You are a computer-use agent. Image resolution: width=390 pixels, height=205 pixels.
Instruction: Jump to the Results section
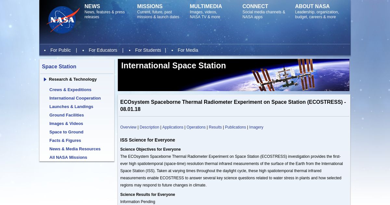pos(215,127)
